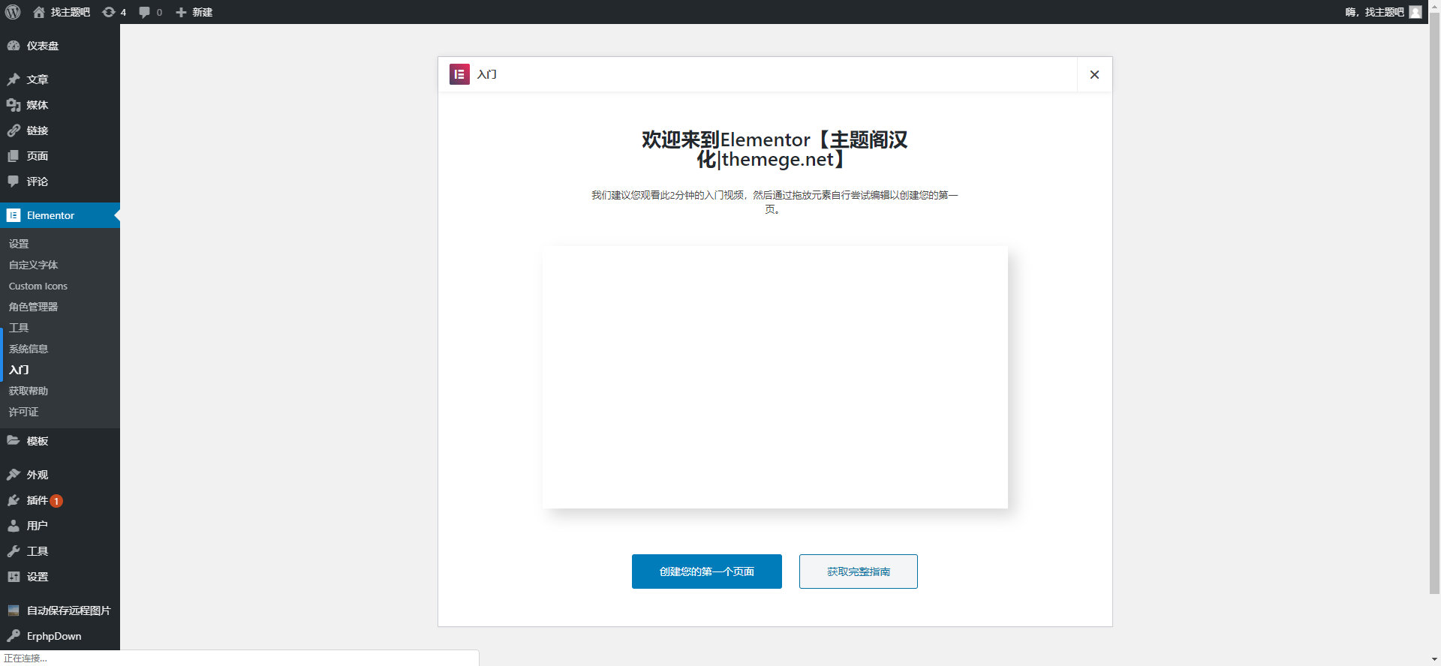Open 许可证 submenu item
Viewport: 1441px width, 666px height.
23,412
